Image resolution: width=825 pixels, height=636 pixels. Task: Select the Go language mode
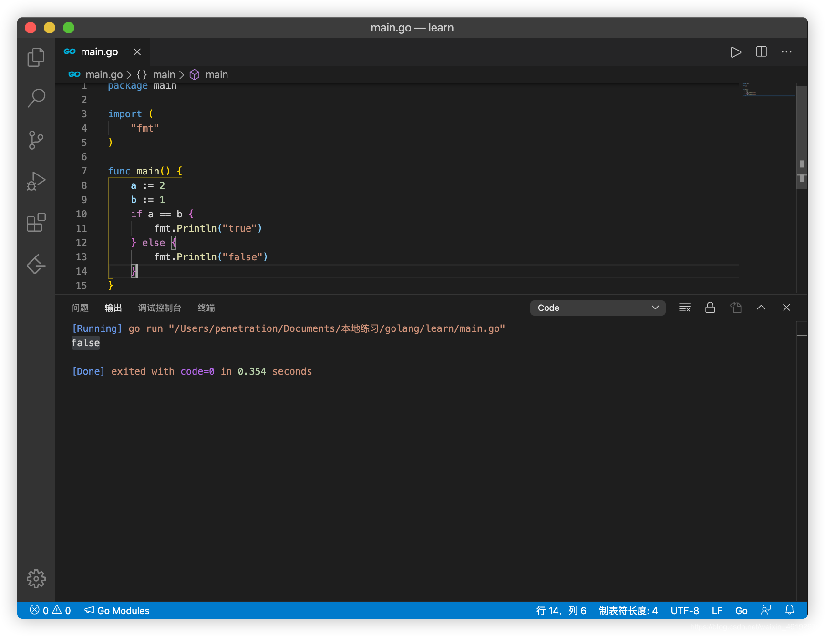click(x=741, y=611)
